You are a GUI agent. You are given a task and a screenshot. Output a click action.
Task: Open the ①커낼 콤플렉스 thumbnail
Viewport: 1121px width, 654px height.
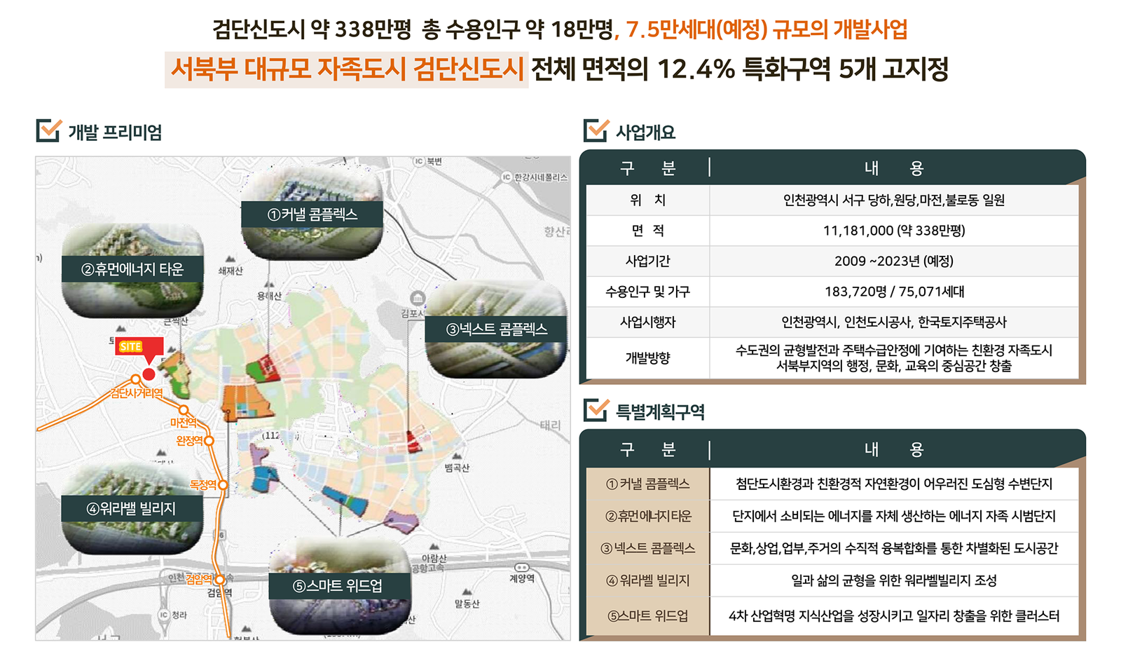312,214
